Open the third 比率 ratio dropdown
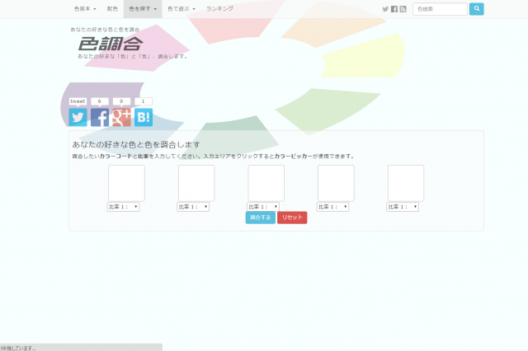Viewport: 528px width, 351px height. pos(263,207)
